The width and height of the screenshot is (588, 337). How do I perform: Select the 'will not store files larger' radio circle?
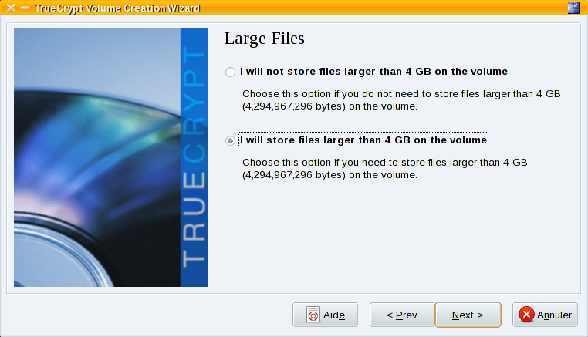coord(230,72)
